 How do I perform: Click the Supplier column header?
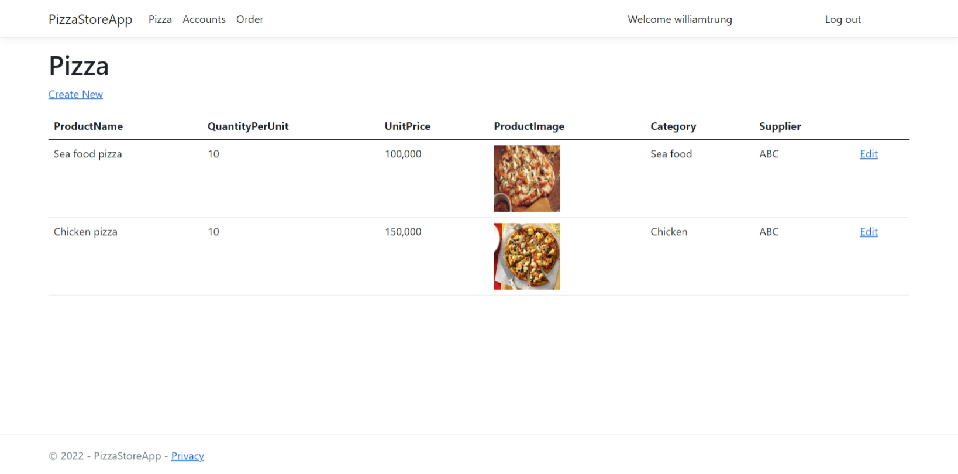pyautogui.click(x=780, y=126)
